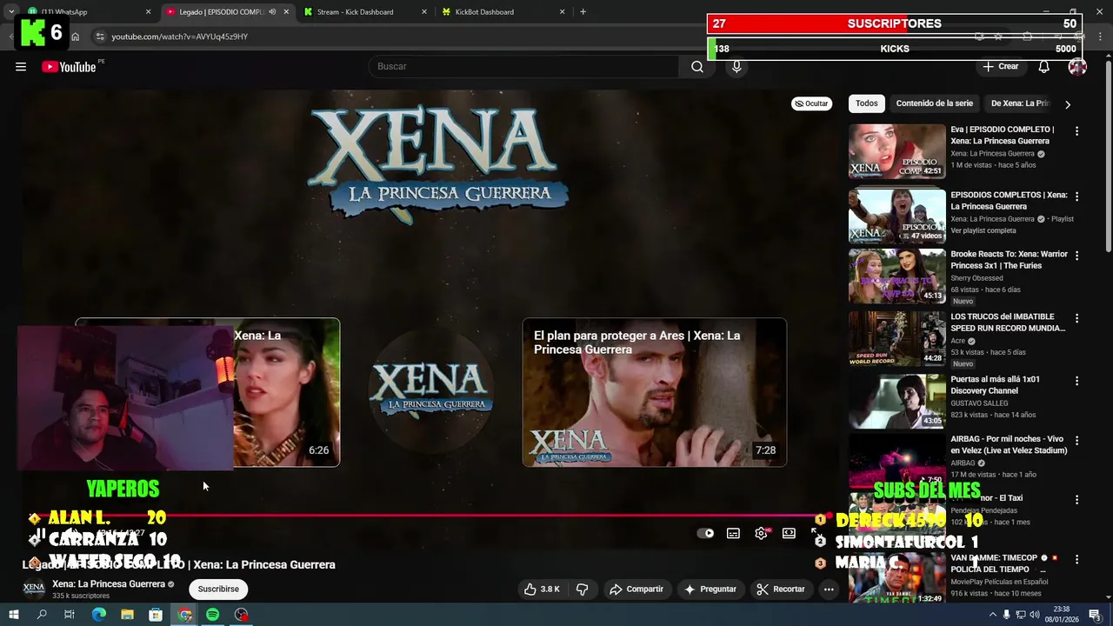Open options for Brooke Reacts video
This screenshot has height=626, width=1113.
[x=1076, y=256]
